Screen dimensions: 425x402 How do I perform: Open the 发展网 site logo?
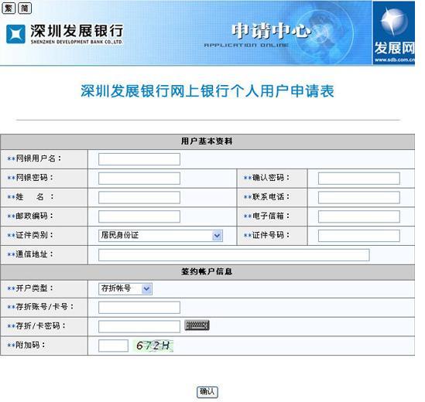click(393, 32)
